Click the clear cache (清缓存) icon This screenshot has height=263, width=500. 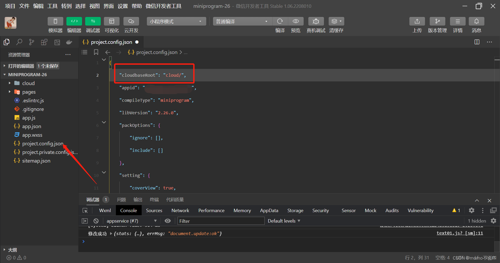tap(336, 21)
